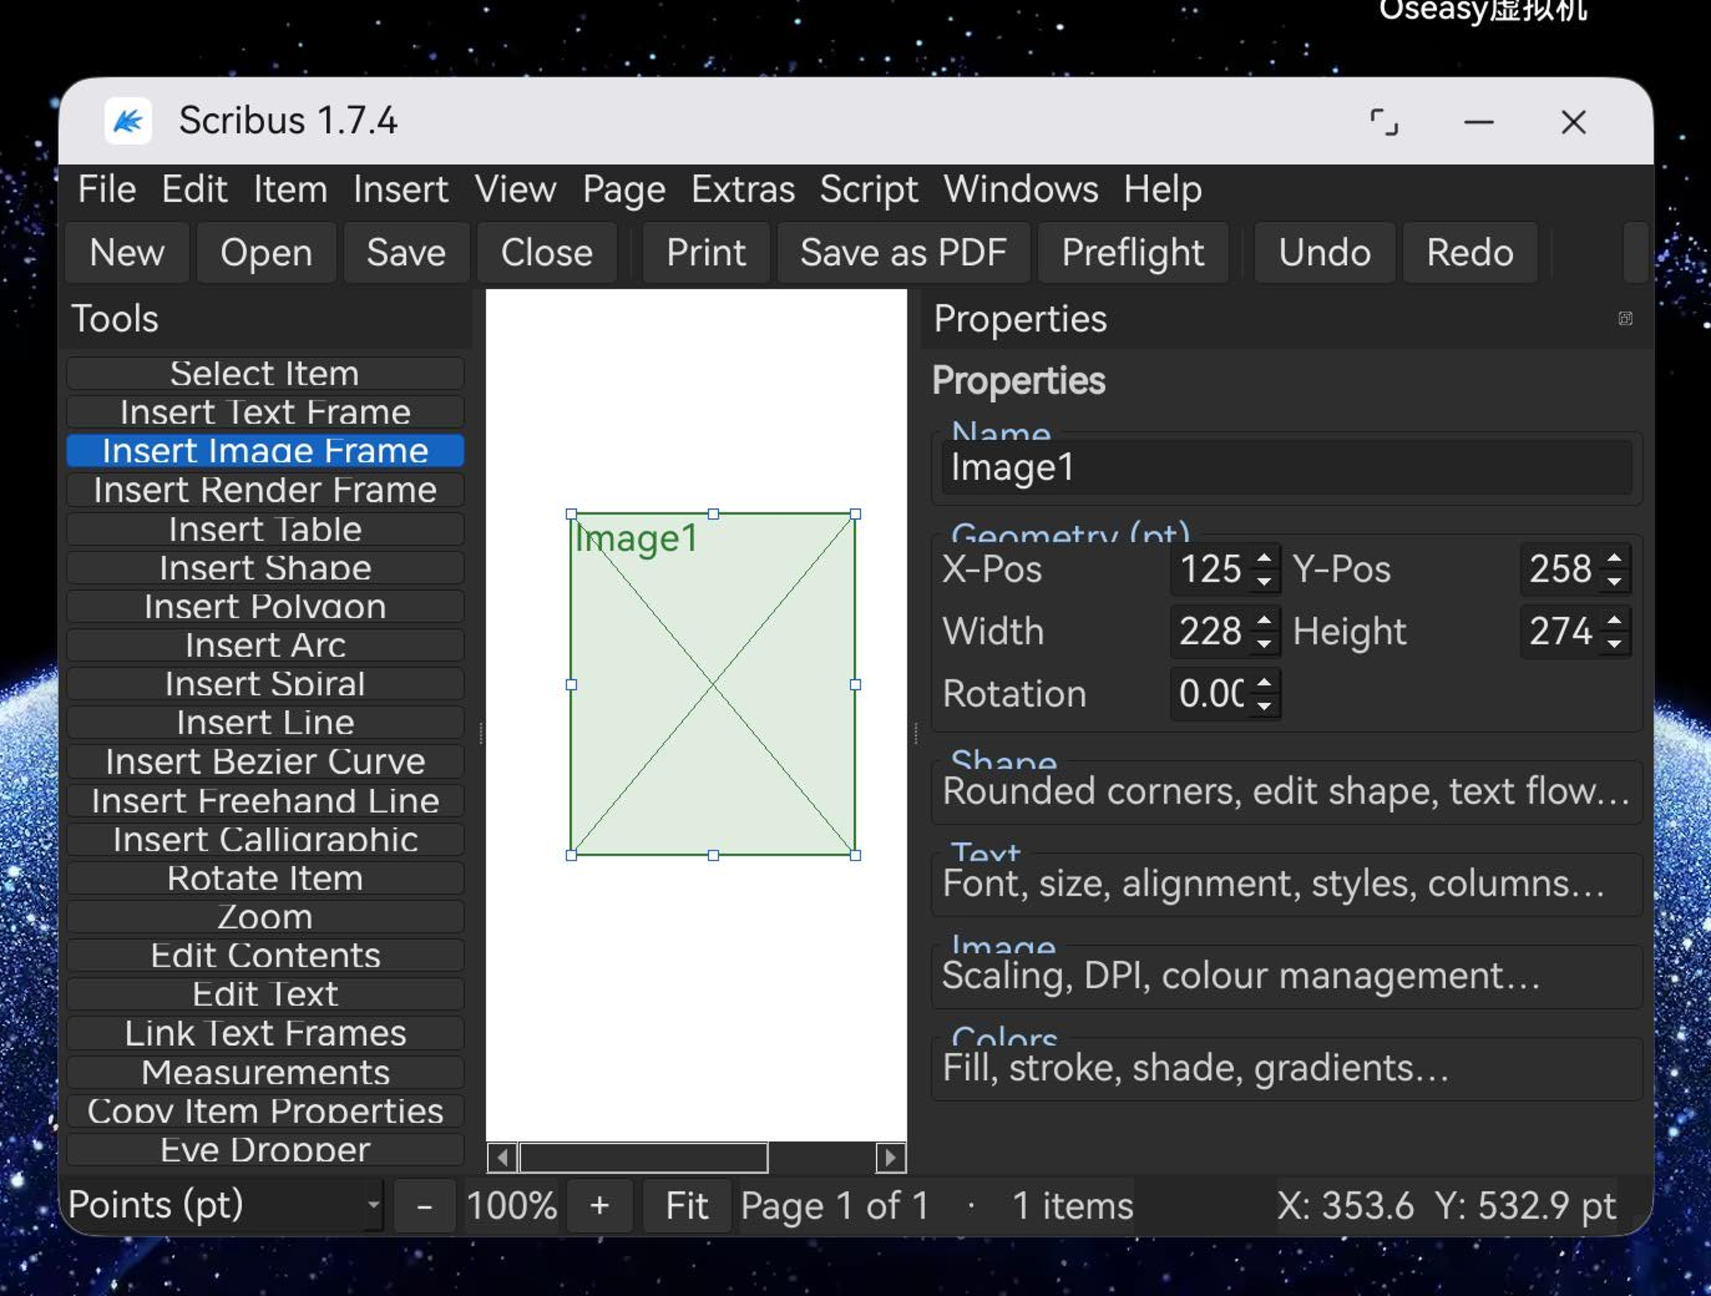
Task: Increase Width with up arrow
Action: 1264,619
